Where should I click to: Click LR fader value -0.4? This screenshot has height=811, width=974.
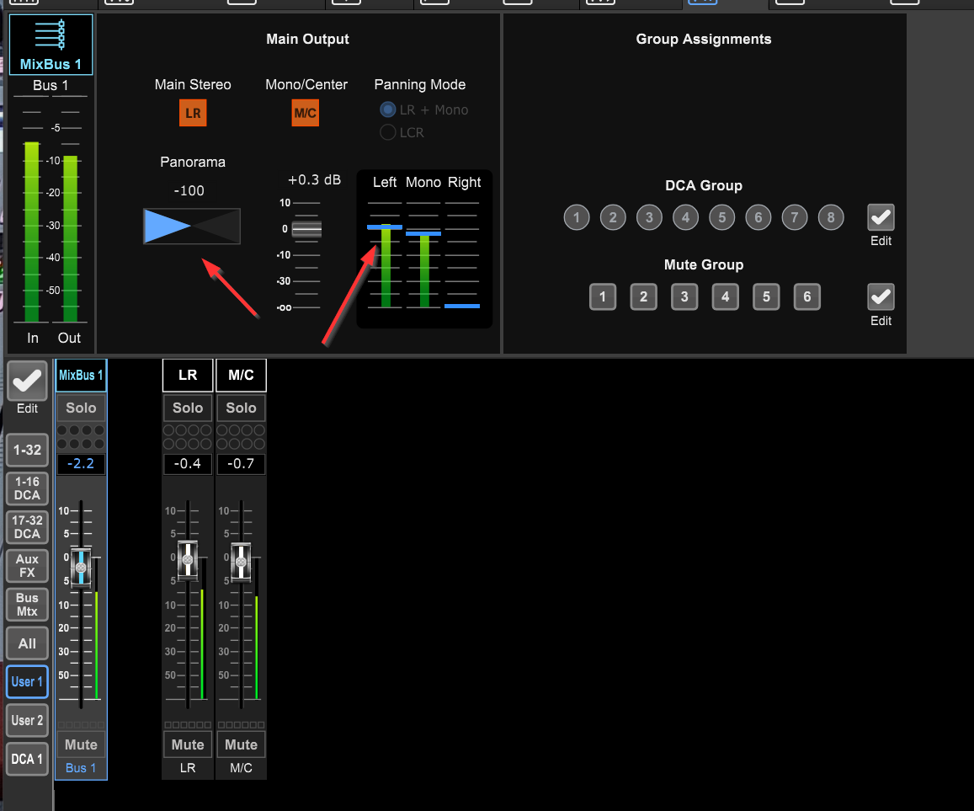(x=188, y=463)
